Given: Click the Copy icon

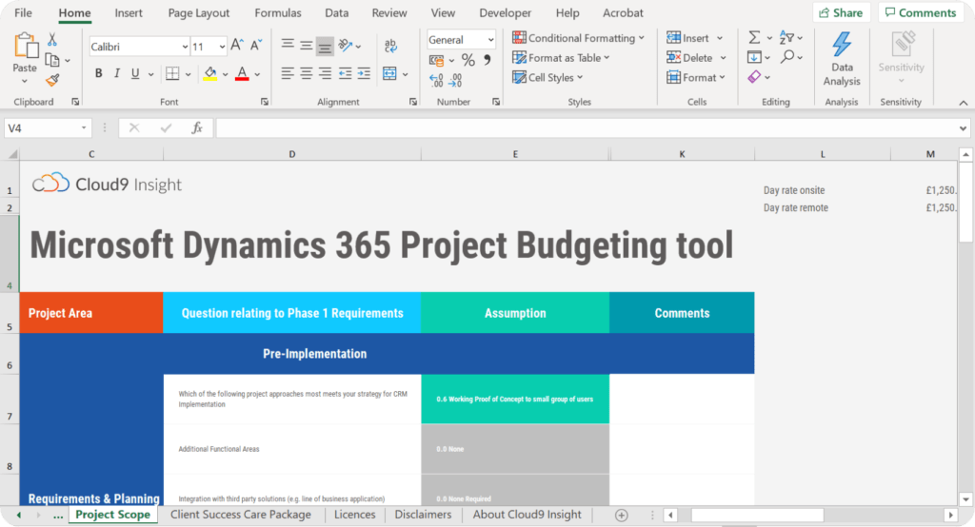Looking at the screenshot, I should click(52, 60).
